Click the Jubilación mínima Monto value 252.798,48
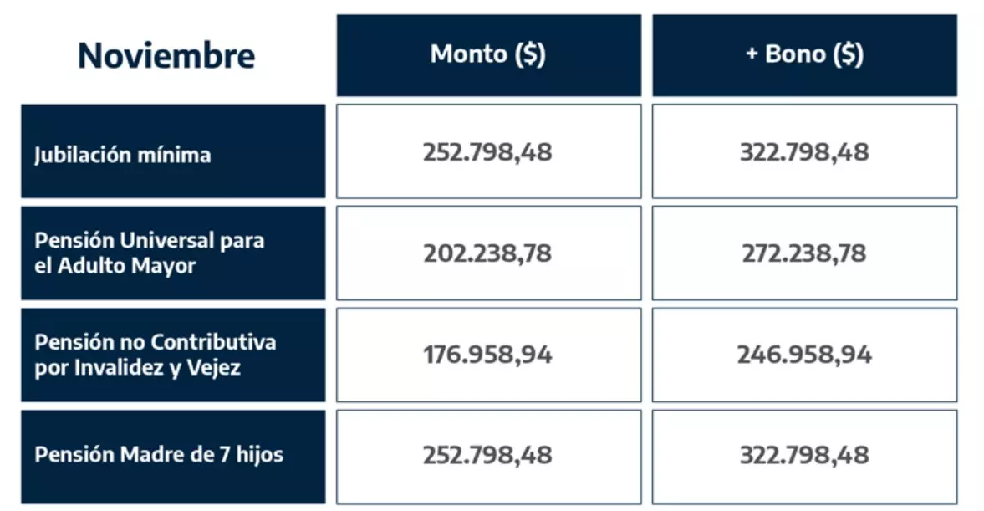 488,152
